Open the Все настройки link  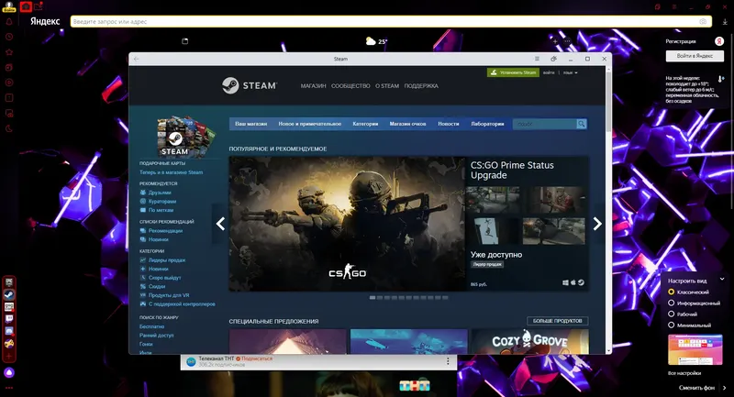pyautogui.click(x=684, y=373)
